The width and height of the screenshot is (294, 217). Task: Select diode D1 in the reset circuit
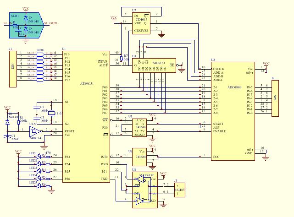[7, 122]
